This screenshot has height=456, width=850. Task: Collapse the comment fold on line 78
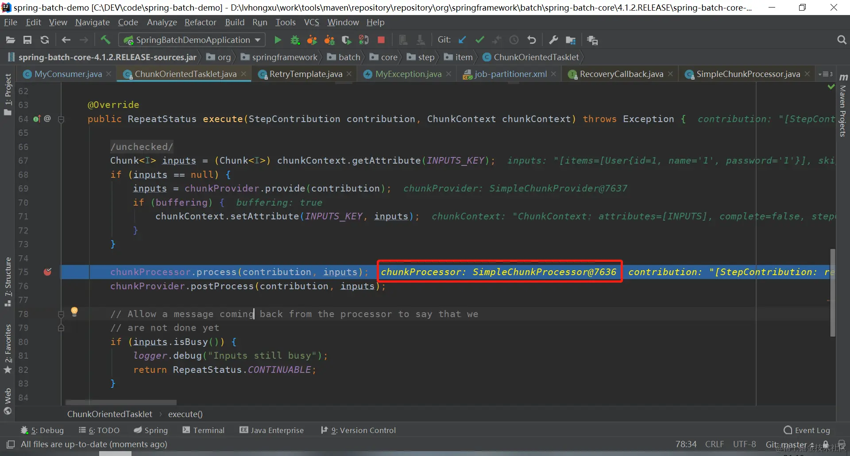[61, 314]
